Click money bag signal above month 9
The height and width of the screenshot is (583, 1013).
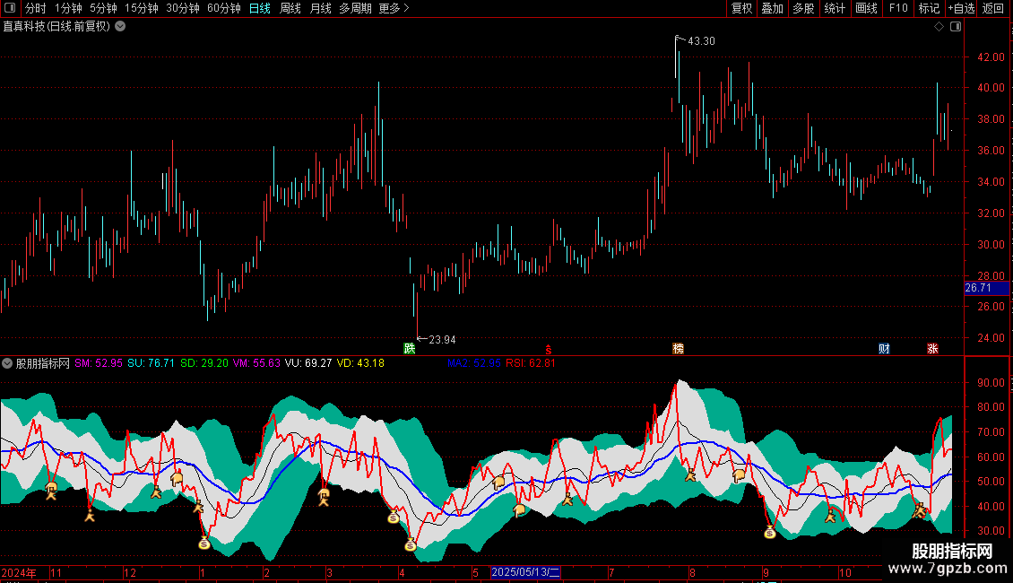769,533
